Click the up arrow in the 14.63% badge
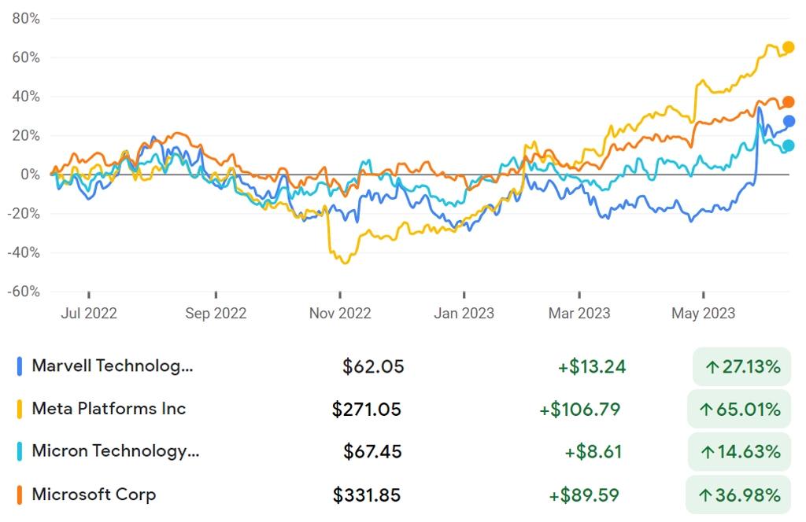Viewport: 806px width, 522px height. click(x=708, y=452)
